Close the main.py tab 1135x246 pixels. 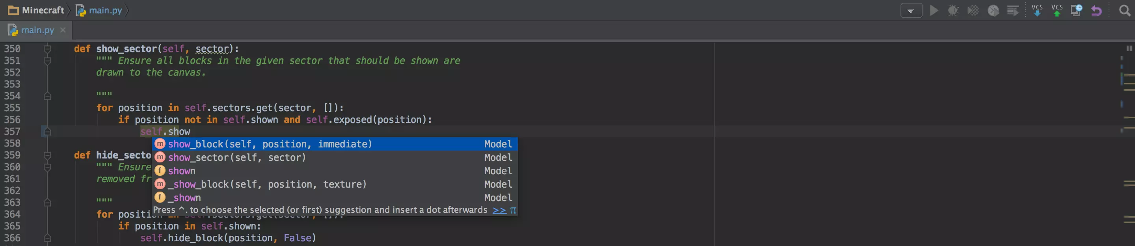[x=63, y=30]
